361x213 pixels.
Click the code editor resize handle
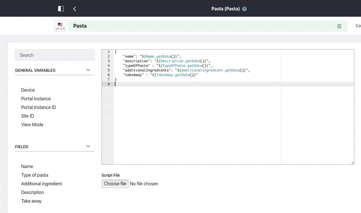click(x=352, y=163)
